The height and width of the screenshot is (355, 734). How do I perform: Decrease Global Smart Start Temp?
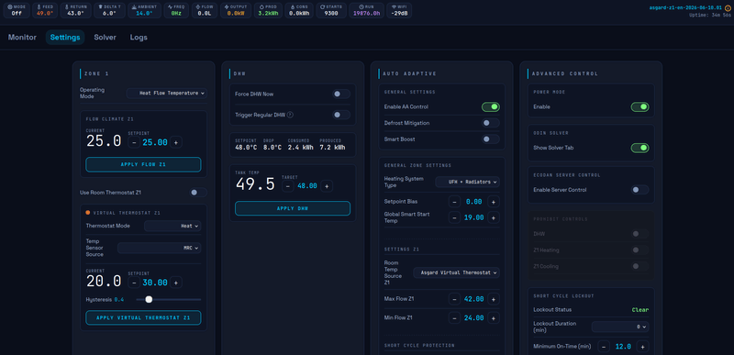tap(454, 217)
